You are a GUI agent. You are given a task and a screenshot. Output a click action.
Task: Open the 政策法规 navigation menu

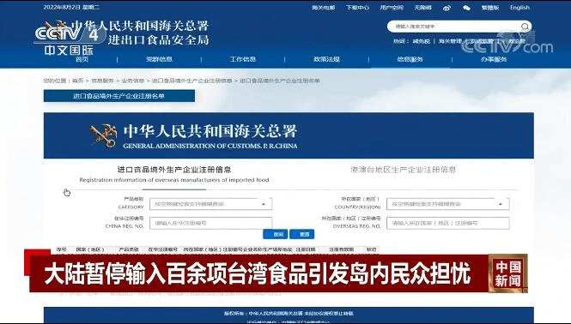tap(326, 59)
